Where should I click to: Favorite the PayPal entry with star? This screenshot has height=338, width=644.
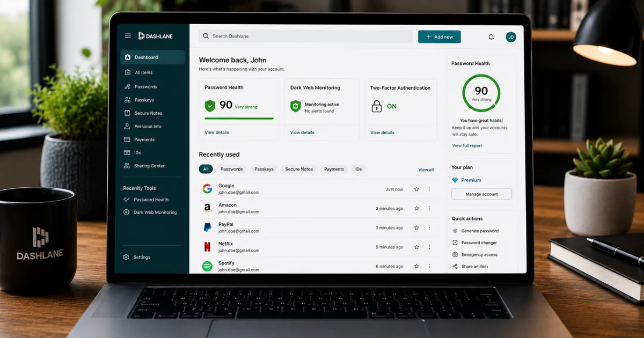pos(416,228)
